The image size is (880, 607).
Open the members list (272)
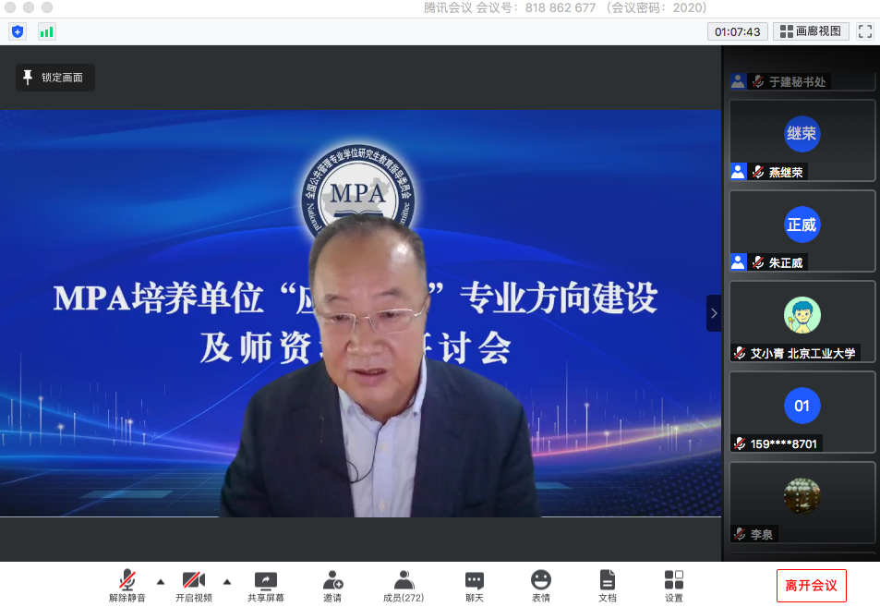tap(404, 586)
